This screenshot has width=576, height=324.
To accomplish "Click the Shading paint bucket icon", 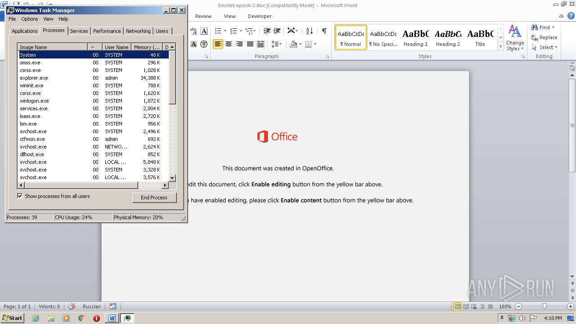I will 293,44.
